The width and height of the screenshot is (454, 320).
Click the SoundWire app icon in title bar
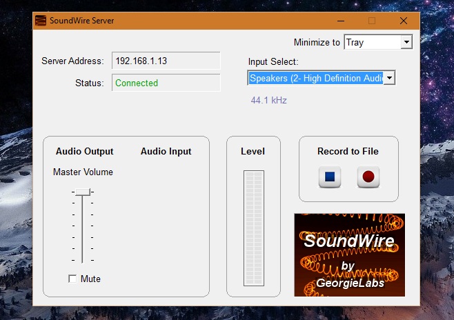(41, 21)
